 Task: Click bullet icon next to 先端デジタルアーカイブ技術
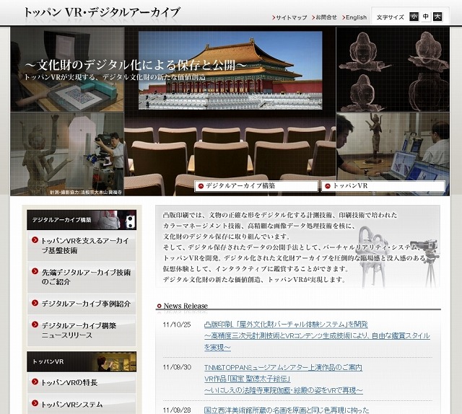[x=35, y=271]
